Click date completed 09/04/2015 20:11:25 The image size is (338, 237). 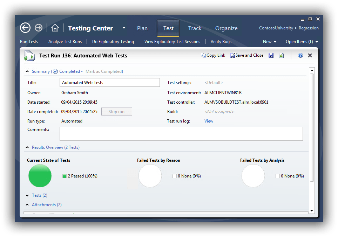click(x=79, y=112)
